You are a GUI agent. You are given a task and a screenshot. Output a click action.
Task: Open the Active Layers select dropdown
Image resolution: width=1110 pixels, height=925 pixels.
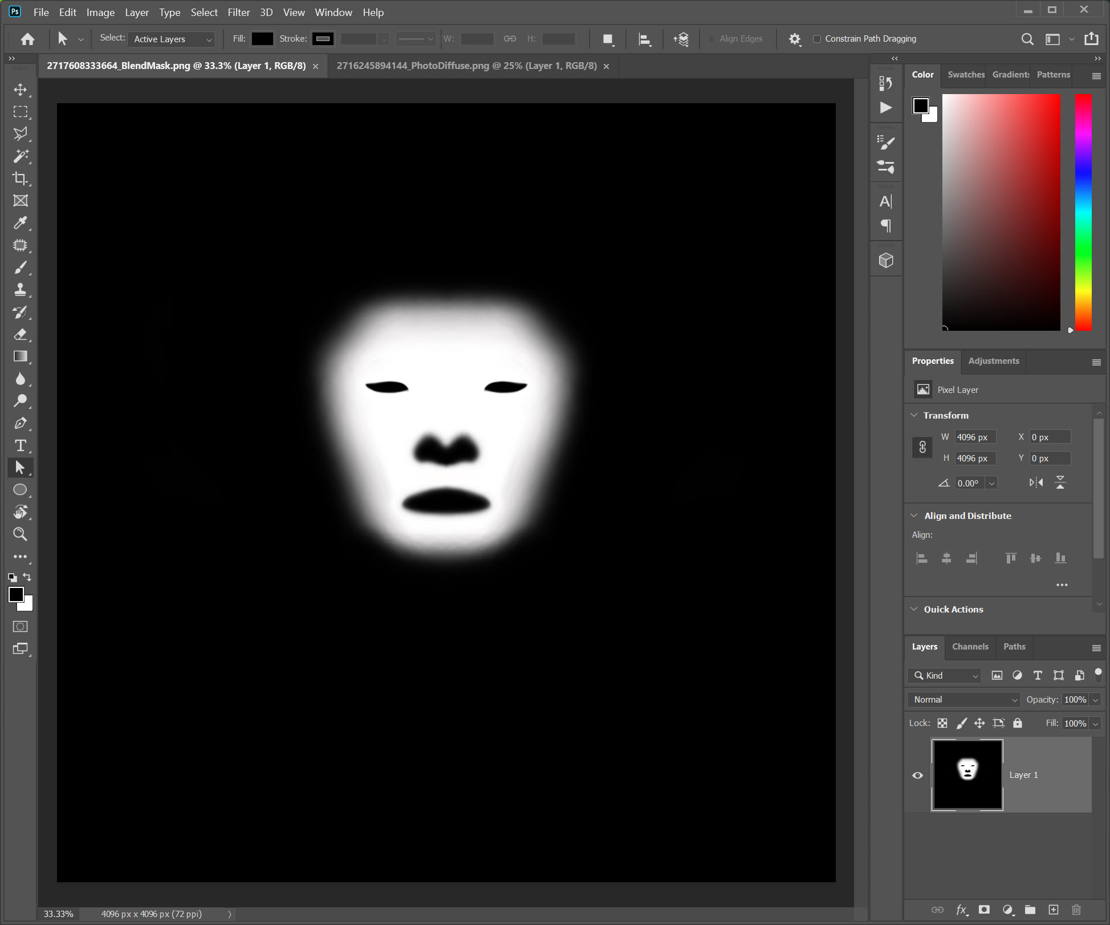pyautogui.click(x=172, y=39)
